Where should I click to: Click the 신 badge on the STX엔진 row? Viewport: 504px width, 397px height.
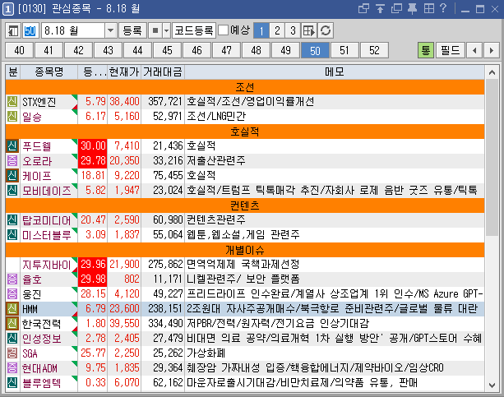tap(12, 102)
